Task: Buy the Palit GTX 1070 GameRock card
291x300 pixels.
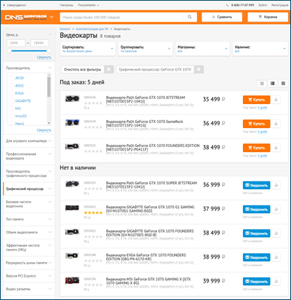Action: point(256,124)
